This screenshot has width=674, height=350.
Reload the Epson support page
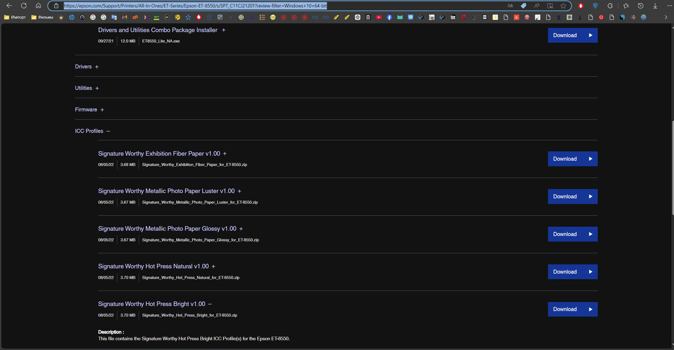[24, 6]
